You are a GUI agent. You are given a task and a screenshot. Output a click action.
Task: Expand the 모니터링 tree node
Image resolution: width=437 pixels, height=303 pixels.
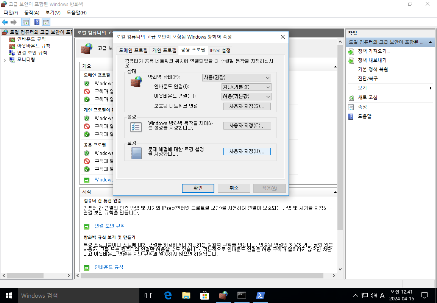5,60
